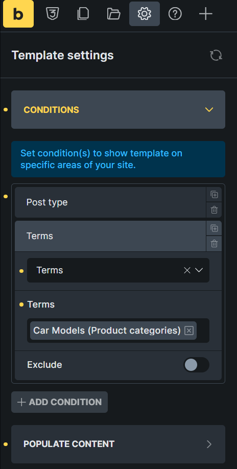Duplicate the Post type condition
The image size is (237, 469).
coord(214,195)
